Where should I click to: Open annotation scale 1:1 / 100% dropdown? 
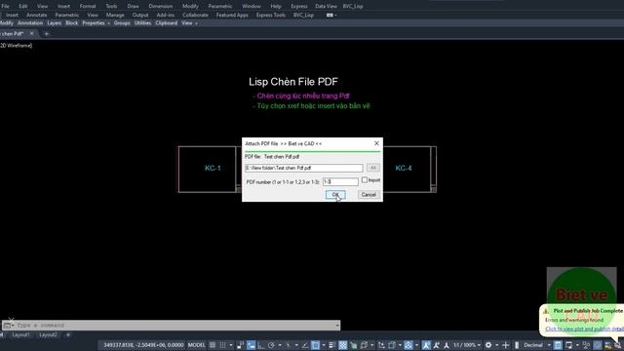coord(468,345)
